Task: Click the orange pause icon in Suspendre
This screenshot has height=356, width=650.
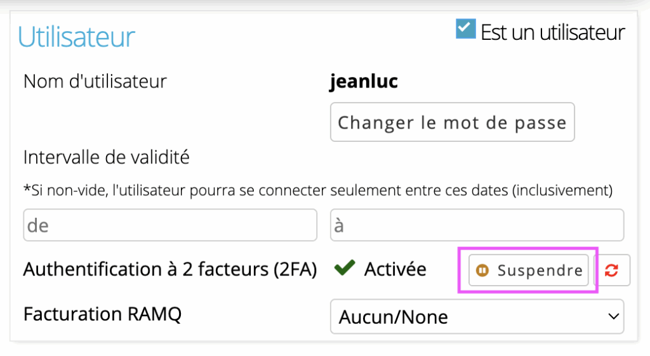Action: pyautogui.click(x=482, y=270)
